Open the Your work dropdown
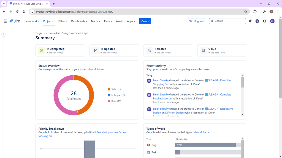 (32, 21)
